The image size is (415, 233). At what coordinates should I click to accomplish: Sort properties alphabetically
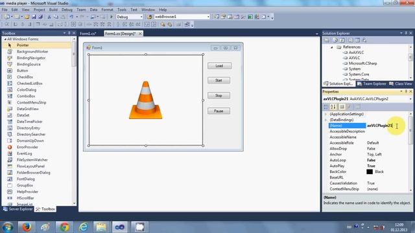(x=333, y=107)
